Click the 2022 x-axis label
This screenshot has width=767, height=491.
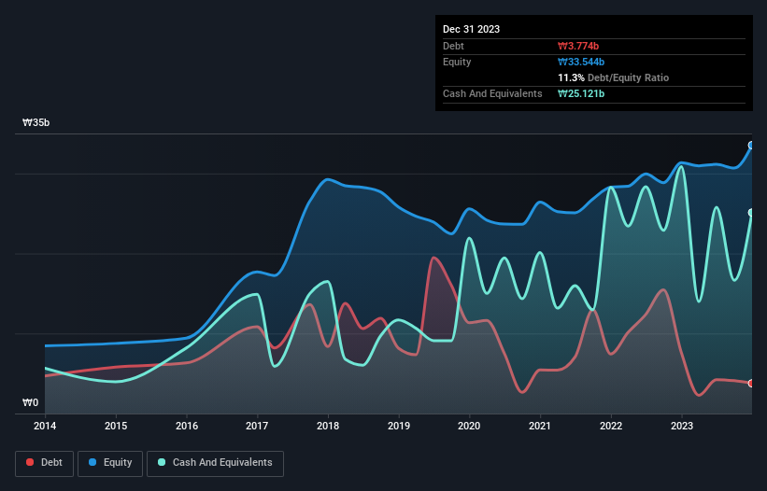pos(611,426)
